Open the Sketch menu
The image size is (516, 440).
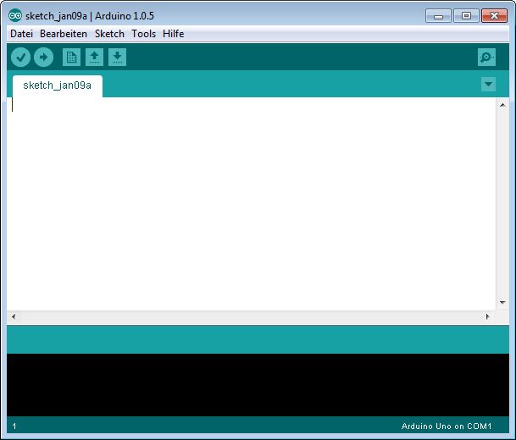click(109, 34)
